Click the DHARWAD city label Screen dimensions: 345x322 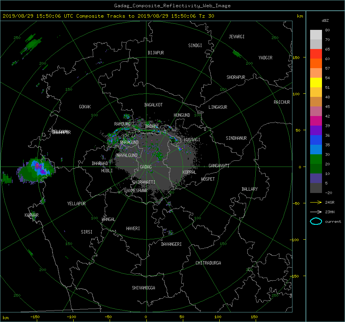[100, 163]
